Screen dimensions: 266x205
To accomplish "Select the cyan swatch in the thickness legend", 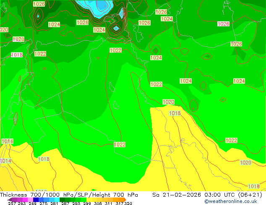I will [x=57, y=200].
